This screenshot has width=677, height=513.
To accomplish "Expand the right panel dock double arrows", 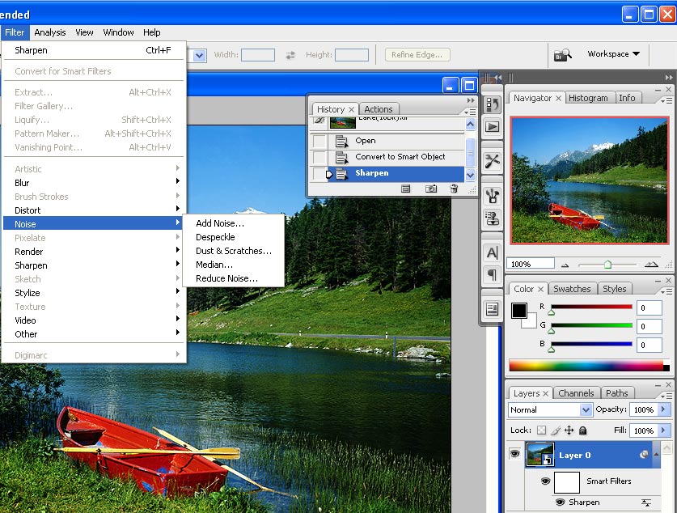I will [669, 78].
